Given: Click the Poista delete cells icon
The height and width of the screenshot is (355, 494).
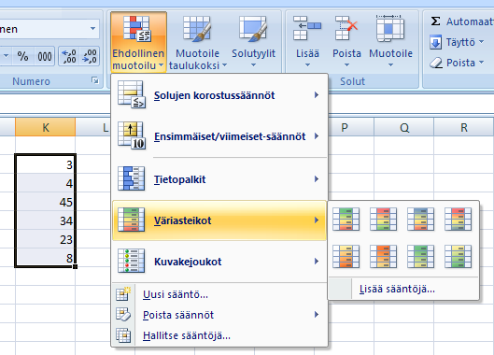Looking at the screenshot, I should (346, 42).
